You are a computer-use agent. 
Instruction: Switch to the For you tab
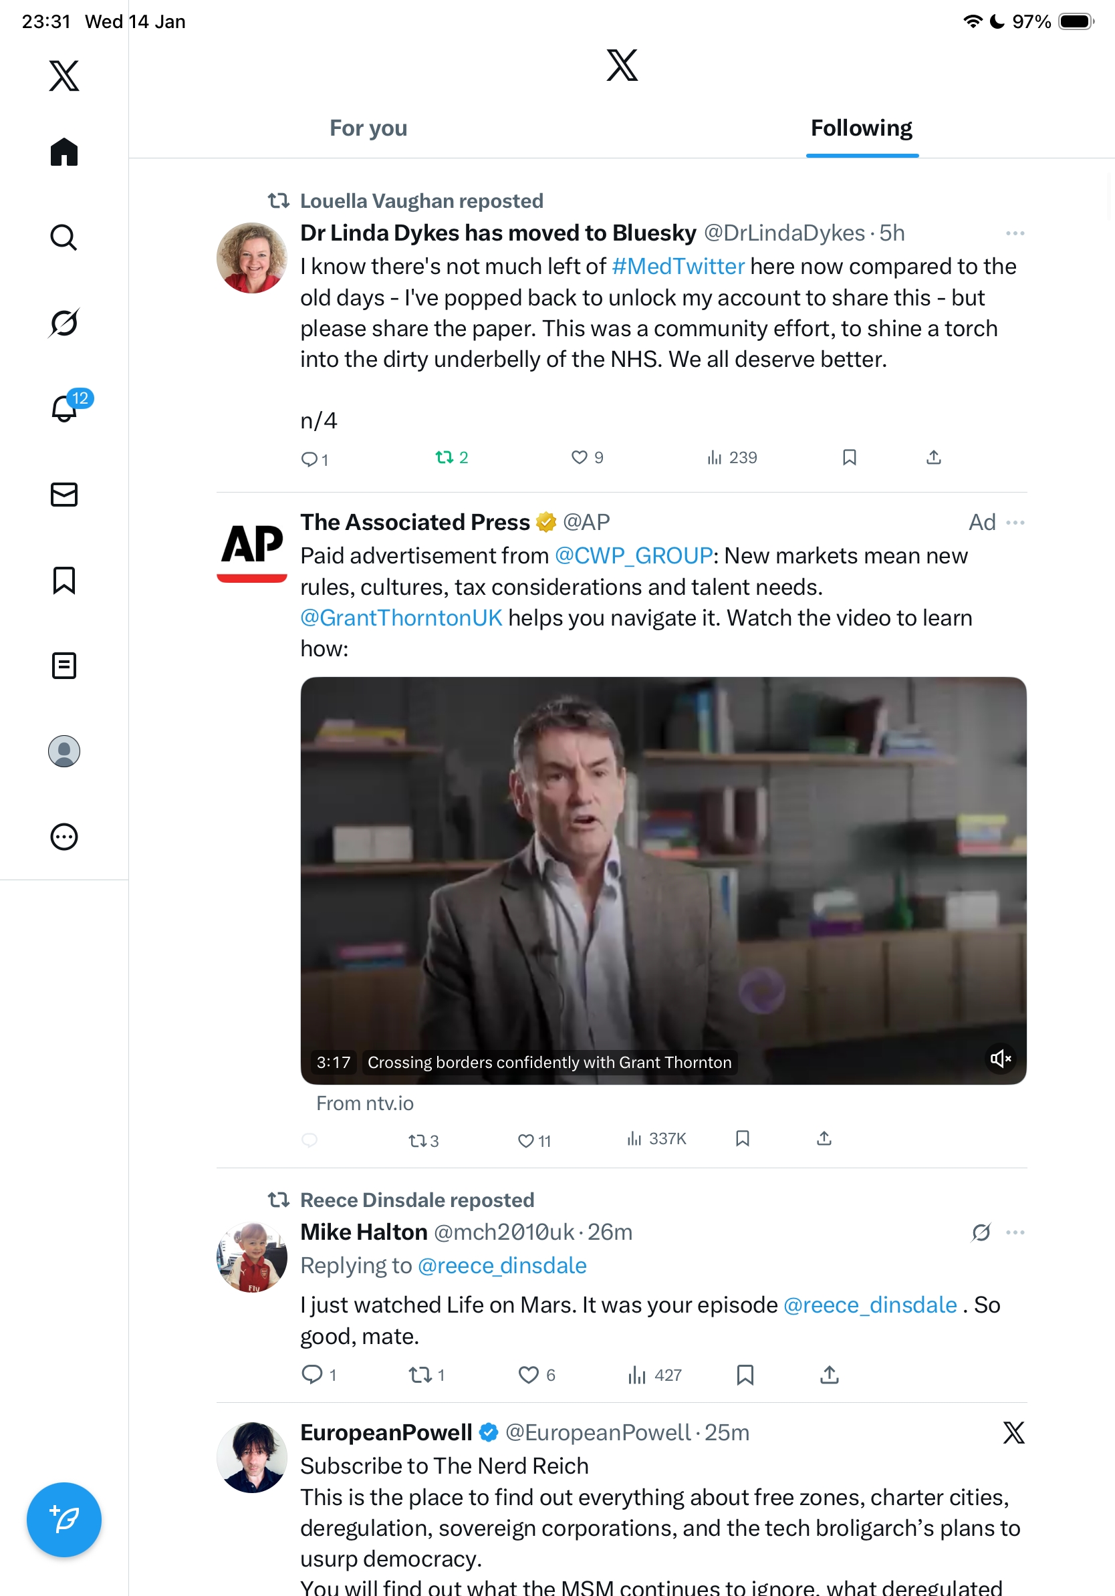(x=368, y=128)
